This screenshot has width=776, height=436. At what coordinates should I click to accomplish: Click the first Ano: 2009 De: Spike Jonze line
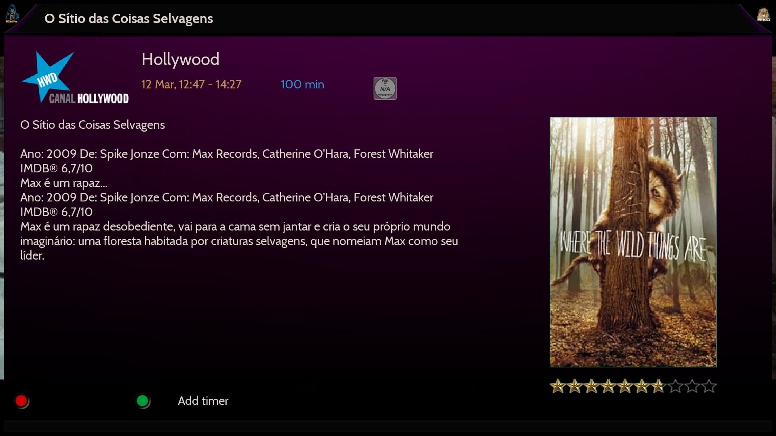(226, 154)
